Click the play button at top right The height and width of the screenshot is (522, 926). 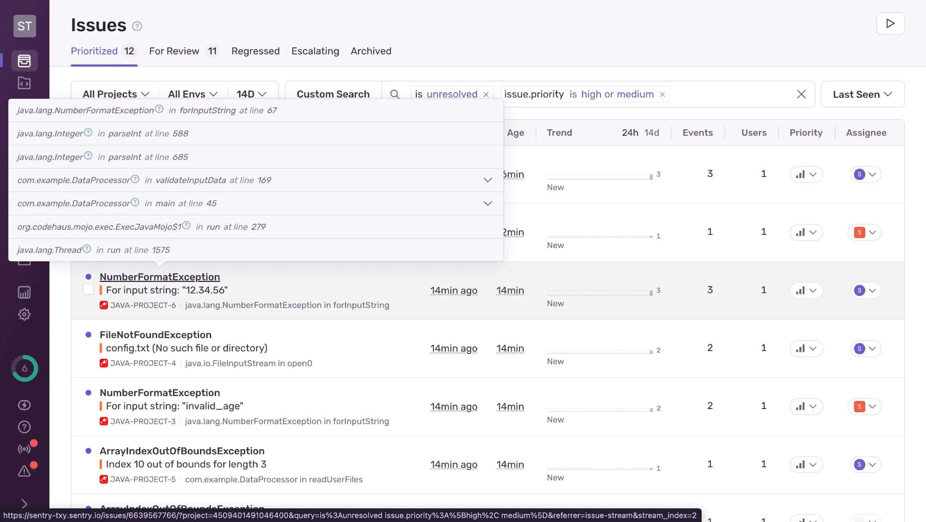coord(890,24)
